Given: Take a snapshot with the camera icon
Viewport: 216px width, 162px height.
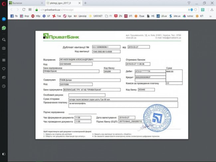Looking at the screenshot, I should pos(4,48).
